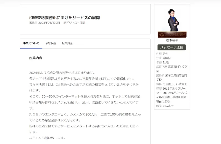221x144 pixels.
Task: Click the 出身校 米子工業高等専門学校 entry
Action: pos(172,78)
